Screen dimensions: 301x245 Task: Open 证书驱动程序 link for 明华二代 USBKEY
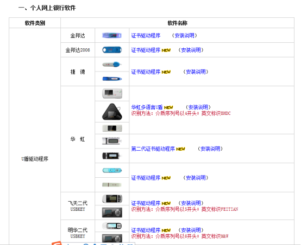pos(146,230)
